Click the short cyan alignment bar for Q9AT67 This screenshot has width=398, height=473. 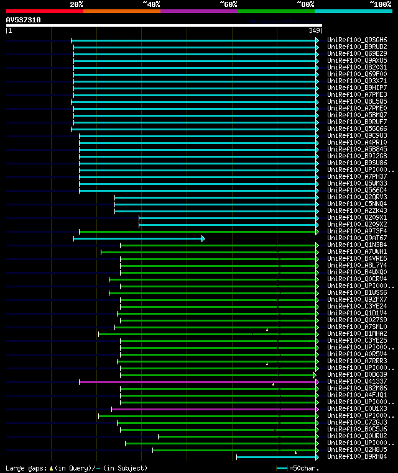[x=139, y=239]
